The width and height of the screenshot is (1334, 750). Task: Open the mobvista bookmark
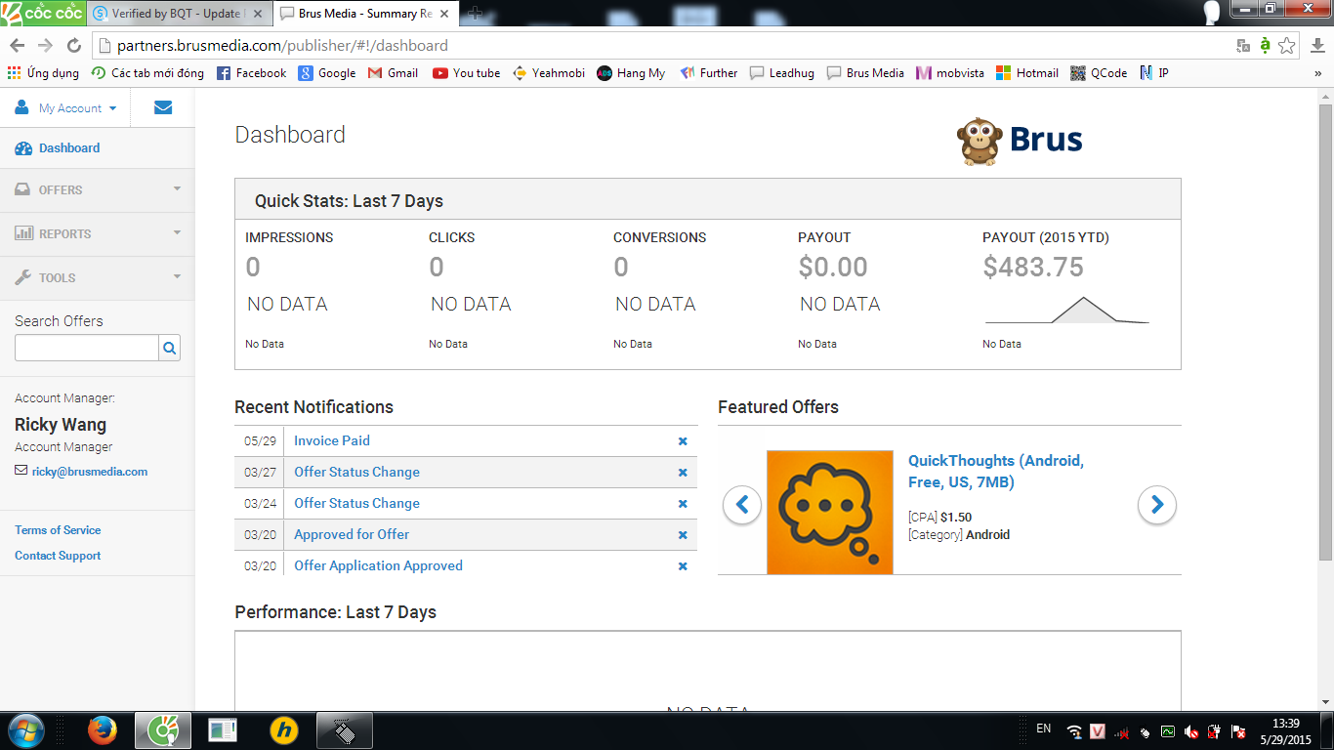click(951, 73)
